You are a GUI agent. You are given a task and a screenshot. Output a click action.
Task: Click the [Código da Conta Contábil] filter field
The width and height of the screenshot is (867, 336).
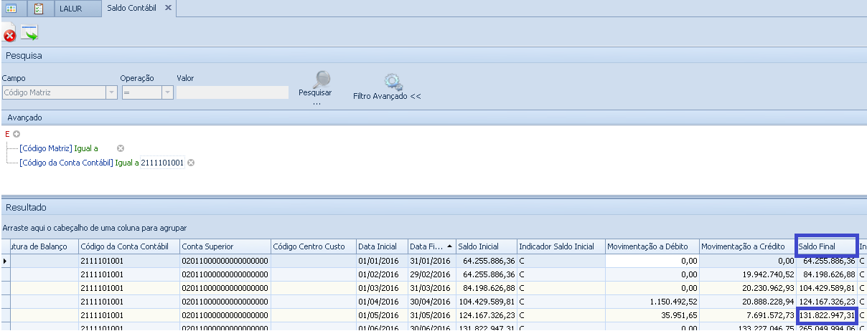[66, 163]
